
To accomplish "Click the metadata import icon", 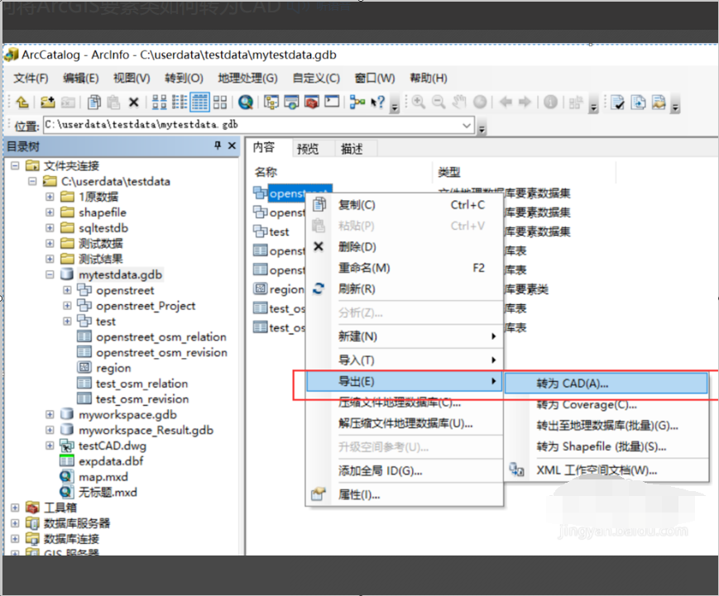I will 659,103.
